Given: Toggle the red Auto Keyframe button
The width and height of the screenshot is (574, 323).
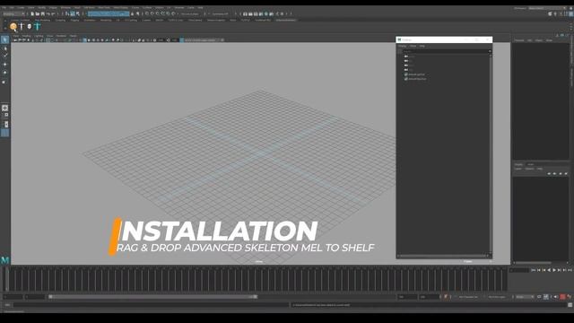Looking at the screenshot, I should point(562,297).
